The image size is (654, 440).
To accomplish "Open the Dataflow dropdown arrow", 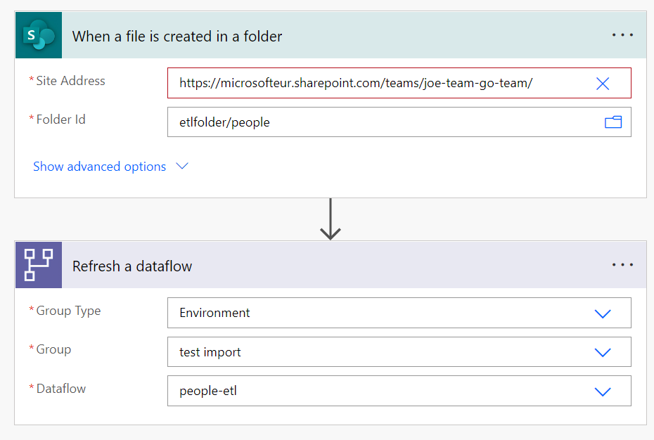I will coord(602,392).
